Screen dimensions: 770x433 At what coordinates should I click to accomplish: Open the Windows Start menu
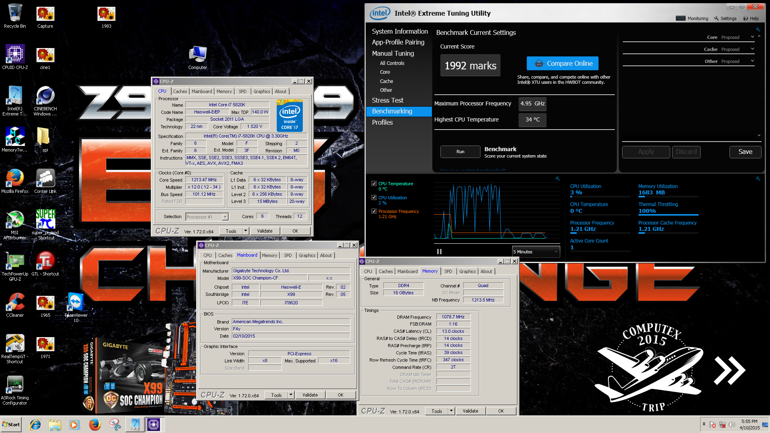[x=11, y=425]
